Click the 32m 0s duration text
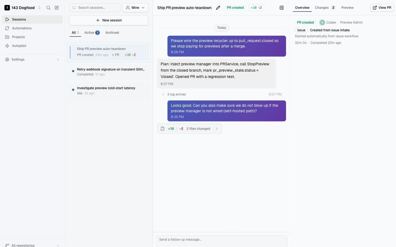 301,43
